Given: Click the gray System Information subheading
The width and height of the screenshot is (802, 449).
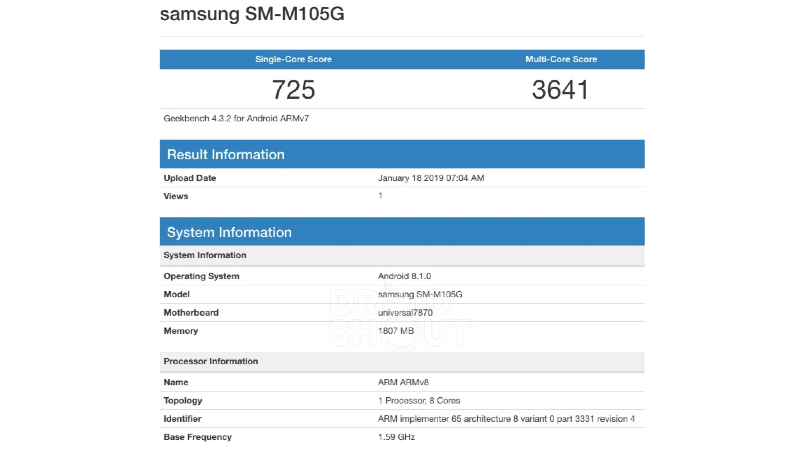Looking at the screenshot, I should coord(205,255).
